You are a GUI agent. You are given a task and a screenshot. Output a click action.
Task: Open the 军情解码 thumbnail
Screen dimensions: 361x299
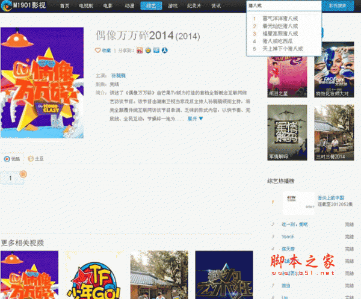287,132
